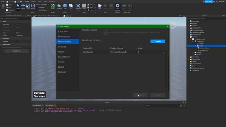Image resolution: width=226 pixels, height=127 pixels.
Task: Activate the Move tool
Action: [23, 6]
